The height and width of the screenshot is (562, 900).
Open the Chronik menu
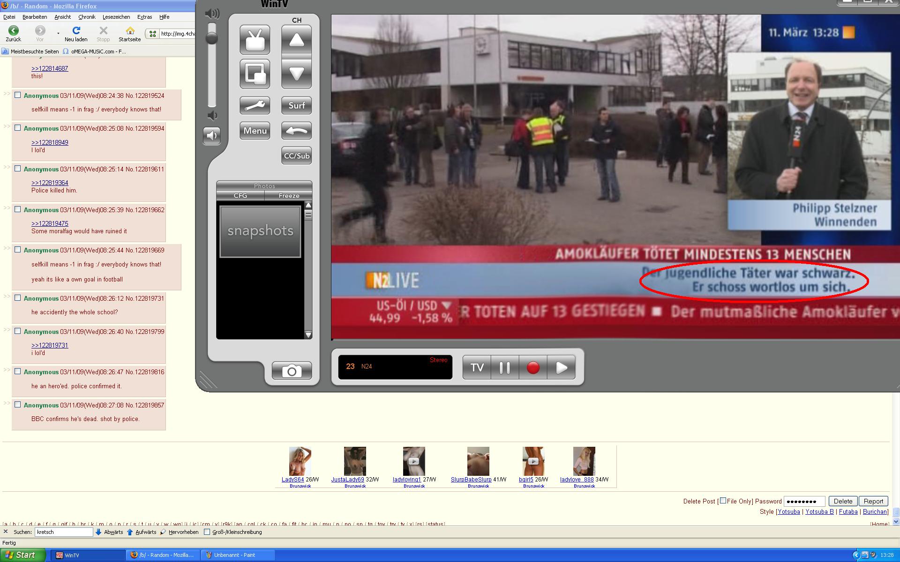click(87, 17)
